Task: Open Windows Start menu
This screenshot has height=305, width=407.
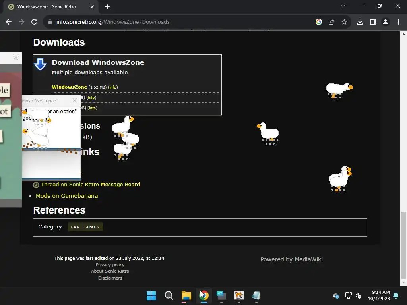Action: pyautogui.click(x=151, y=295)
